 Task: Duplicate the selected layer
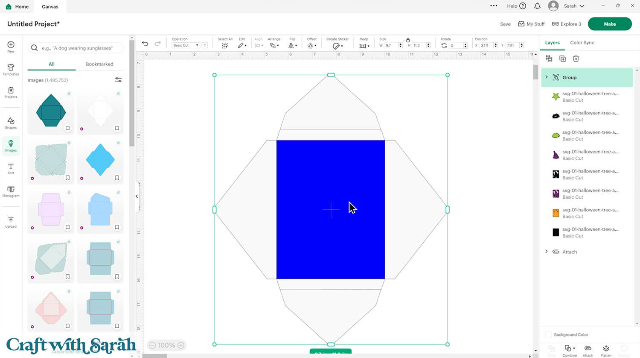tap(562, 59)
